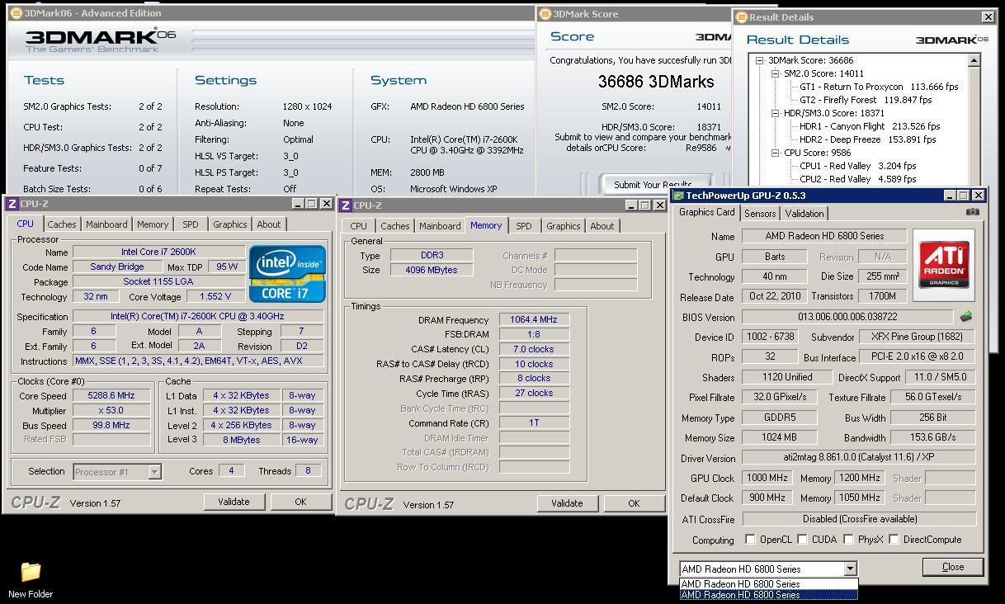Image resolution: width=1005 pixels, height=604 pixels.
Task: Click the 3DMark Score window title icon
Action: pyautogui.click(x=545, y=14)
